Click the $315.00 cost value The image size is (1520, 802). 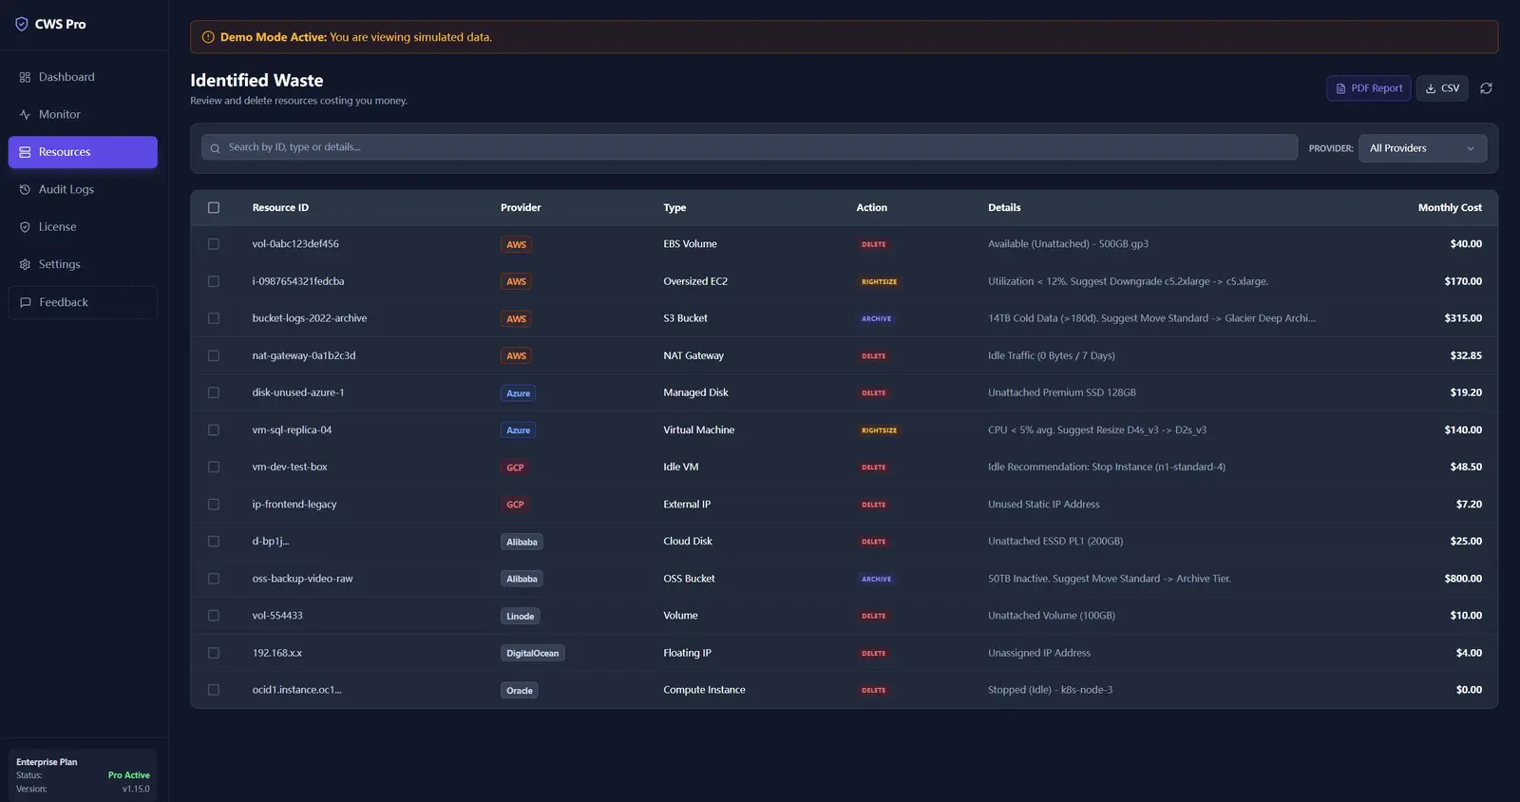1463,318
